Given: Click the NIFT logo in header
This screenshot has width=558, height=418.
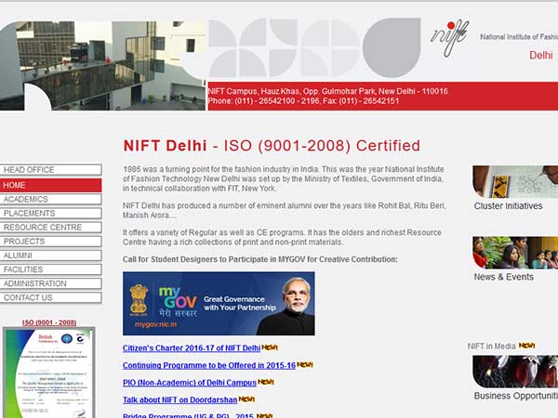Looking at the screenshot, I should (x=449, y=38).
